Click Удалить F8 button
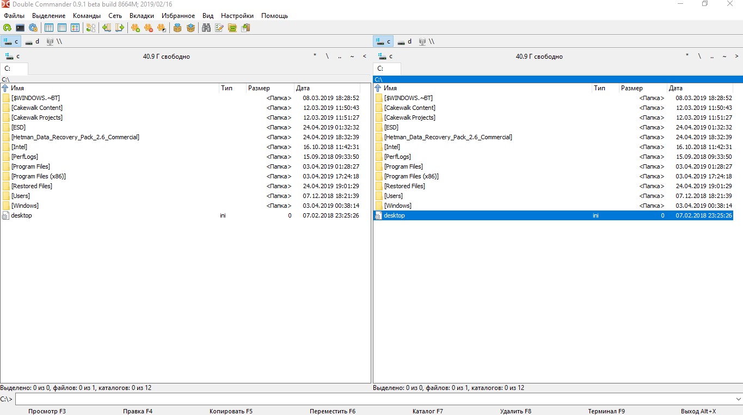 click(515, 411)
